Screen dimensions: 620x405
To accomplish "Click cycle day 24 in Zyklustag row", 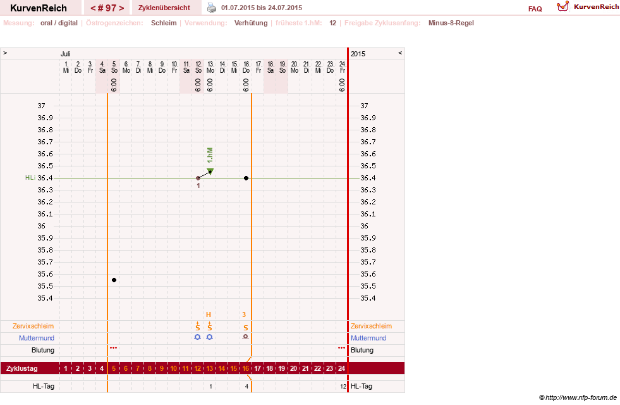I will [x=342, y=368].
